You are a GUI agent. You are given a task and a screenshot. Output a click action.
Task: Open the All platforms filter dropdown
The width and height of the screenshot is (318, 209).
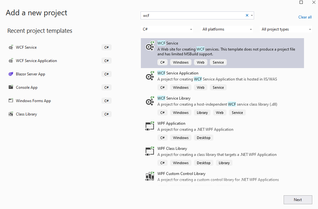pyautogui.click(x=227, y=29)
